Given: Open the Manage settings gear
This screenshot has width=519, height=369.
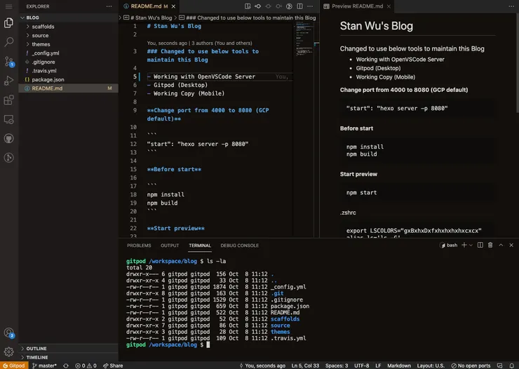Looking at the screenshot, I should tap(9, 351).
